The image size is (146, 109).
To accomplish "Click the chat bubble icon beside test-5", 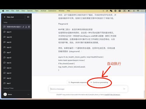I will pyautogui.click(x=5, y=63).
